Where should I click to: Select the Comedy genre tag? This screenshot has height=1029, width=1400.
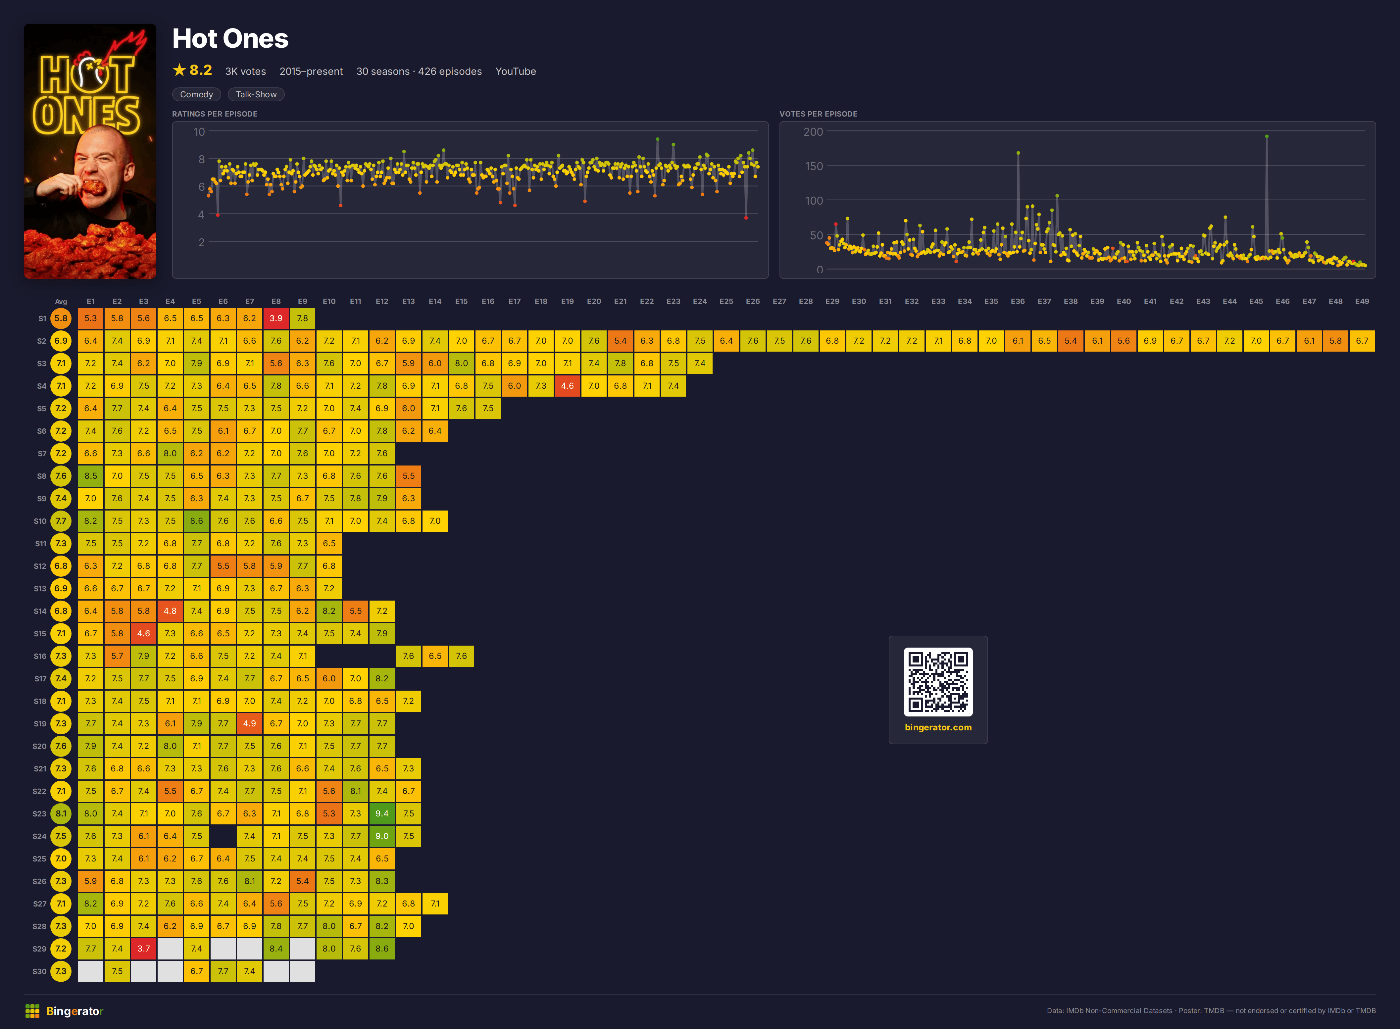tap(196, 94)
